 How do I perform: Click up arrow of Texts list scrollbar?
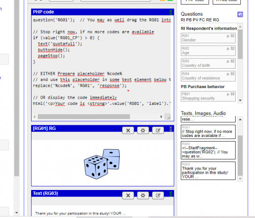[240, 120]
